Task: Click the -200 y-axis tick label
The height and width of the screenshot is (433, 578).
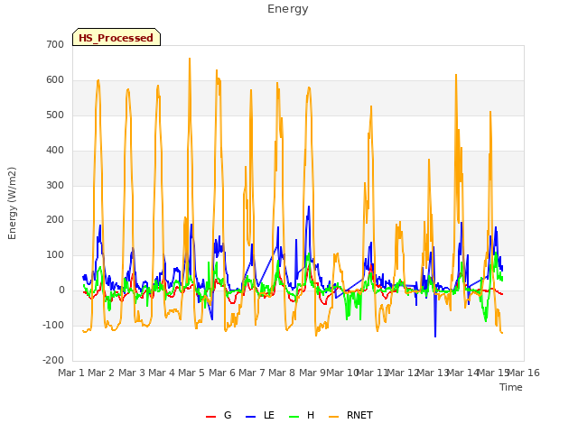Action: pos(53,360)
